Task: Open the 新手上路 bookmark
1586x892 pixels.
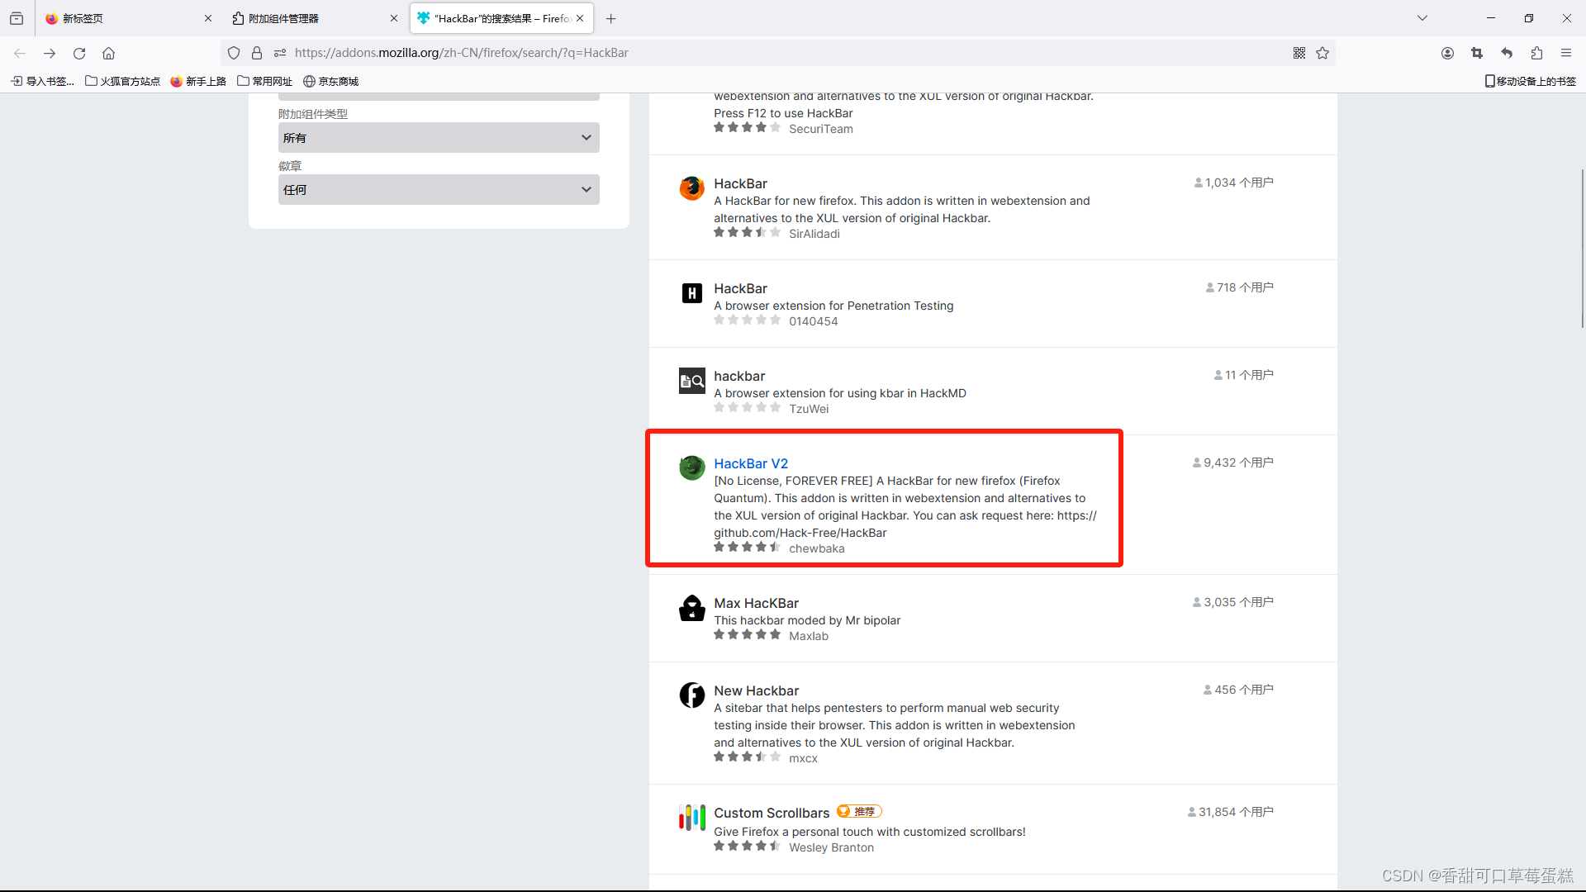Action: point(198,81)
